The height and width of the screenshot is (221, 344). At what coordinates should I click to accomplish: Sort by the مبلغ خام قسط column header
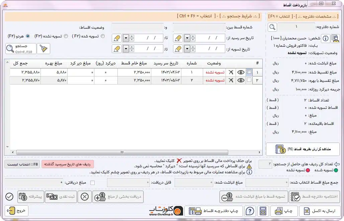[134, 63]
